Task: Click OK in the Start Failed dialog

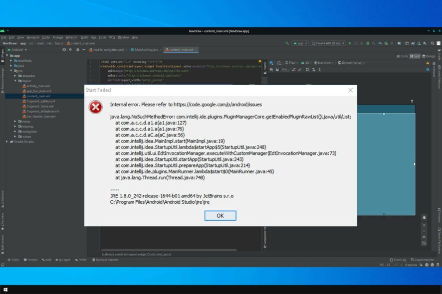Action: coord(220,216)
